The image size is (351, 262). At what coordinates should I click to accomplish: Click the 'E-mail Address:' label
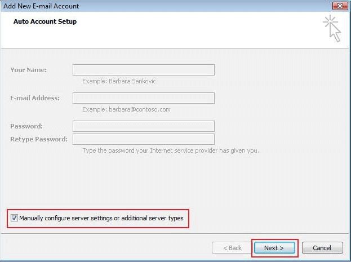tap(34, 98)
